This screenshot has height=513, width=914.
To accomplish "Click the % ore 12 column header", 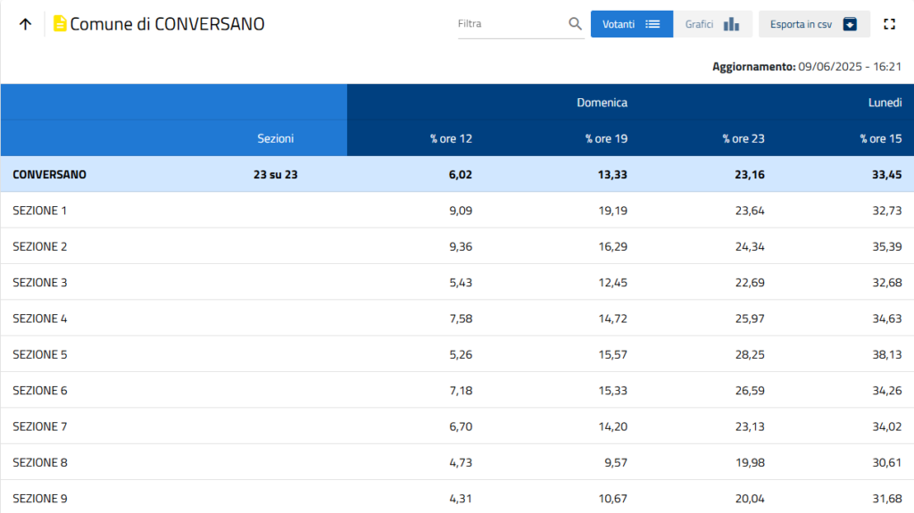I will coord(451,138).
